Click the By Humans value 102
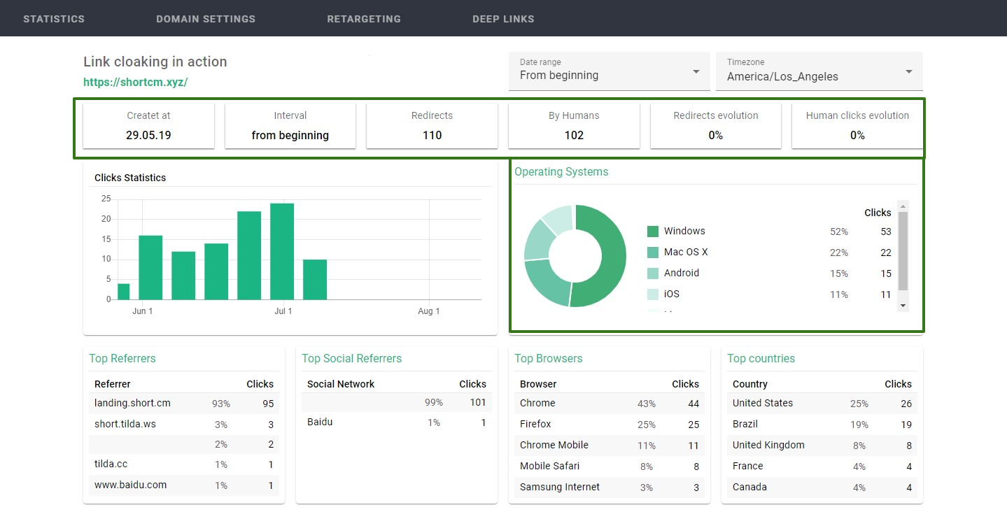Viewport: 1007px width, 526px height. (574, 136)
